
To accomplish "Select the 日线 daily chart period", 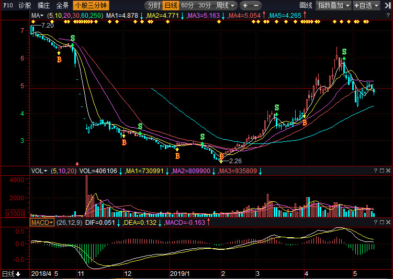I will (170, 5).
